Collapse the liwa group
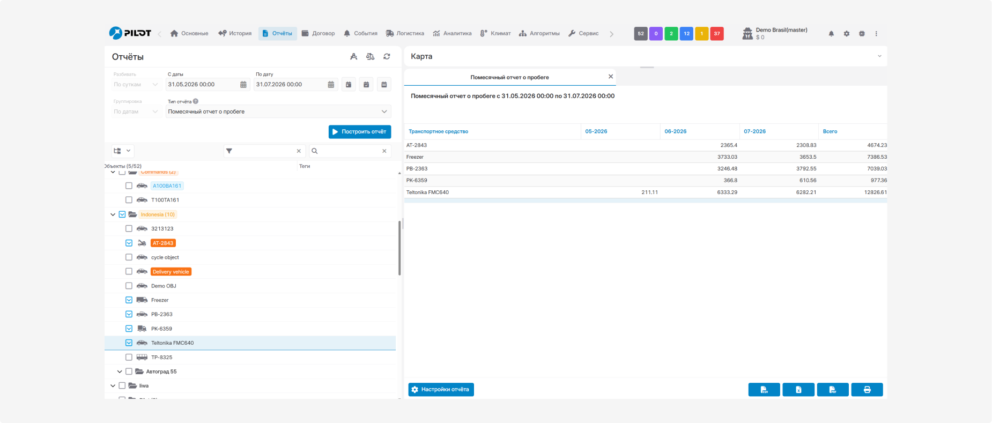 [113, 386]
